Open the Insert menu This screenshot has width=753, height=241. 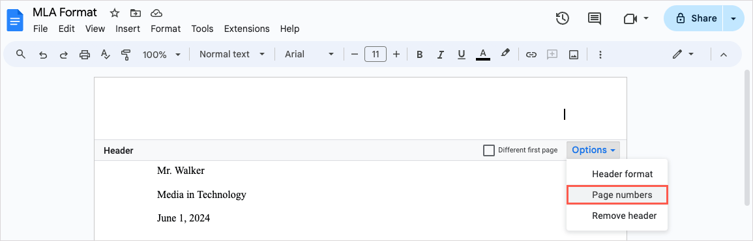coord(128,29)
